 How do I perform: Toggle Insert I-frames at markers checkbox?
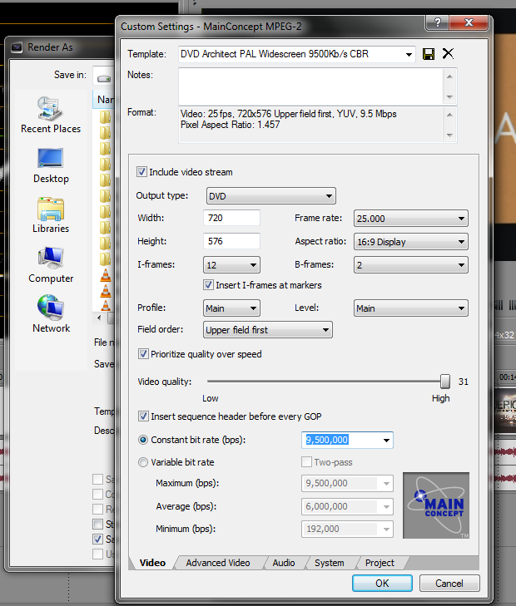click(208, 285)
